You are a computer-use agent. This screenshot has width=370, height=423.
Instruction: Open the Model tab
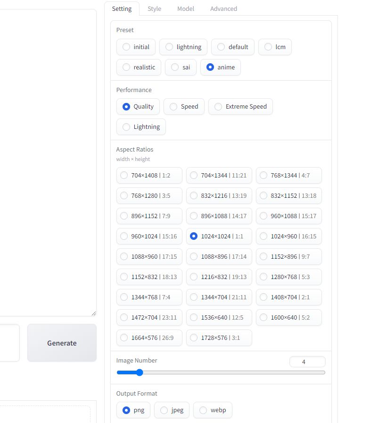(186, 8)
